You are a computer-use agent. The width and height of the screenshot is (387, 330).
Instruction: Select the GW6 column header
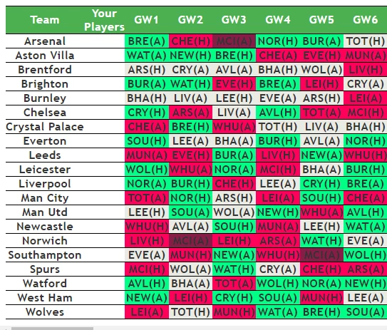click(x=366, y=20)
